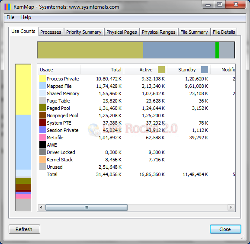Click the 31,44,056 K grand total
250x244 pixels.
(x=109, y=174)
